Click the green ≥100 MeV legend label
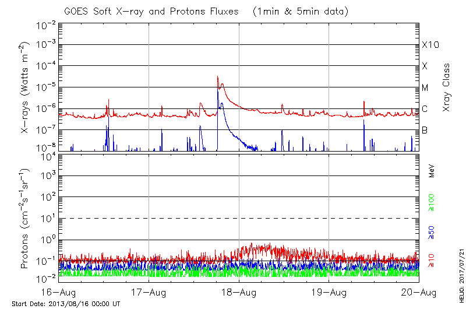This screenshot has width=466, height=309. click(x=431, y=202)
